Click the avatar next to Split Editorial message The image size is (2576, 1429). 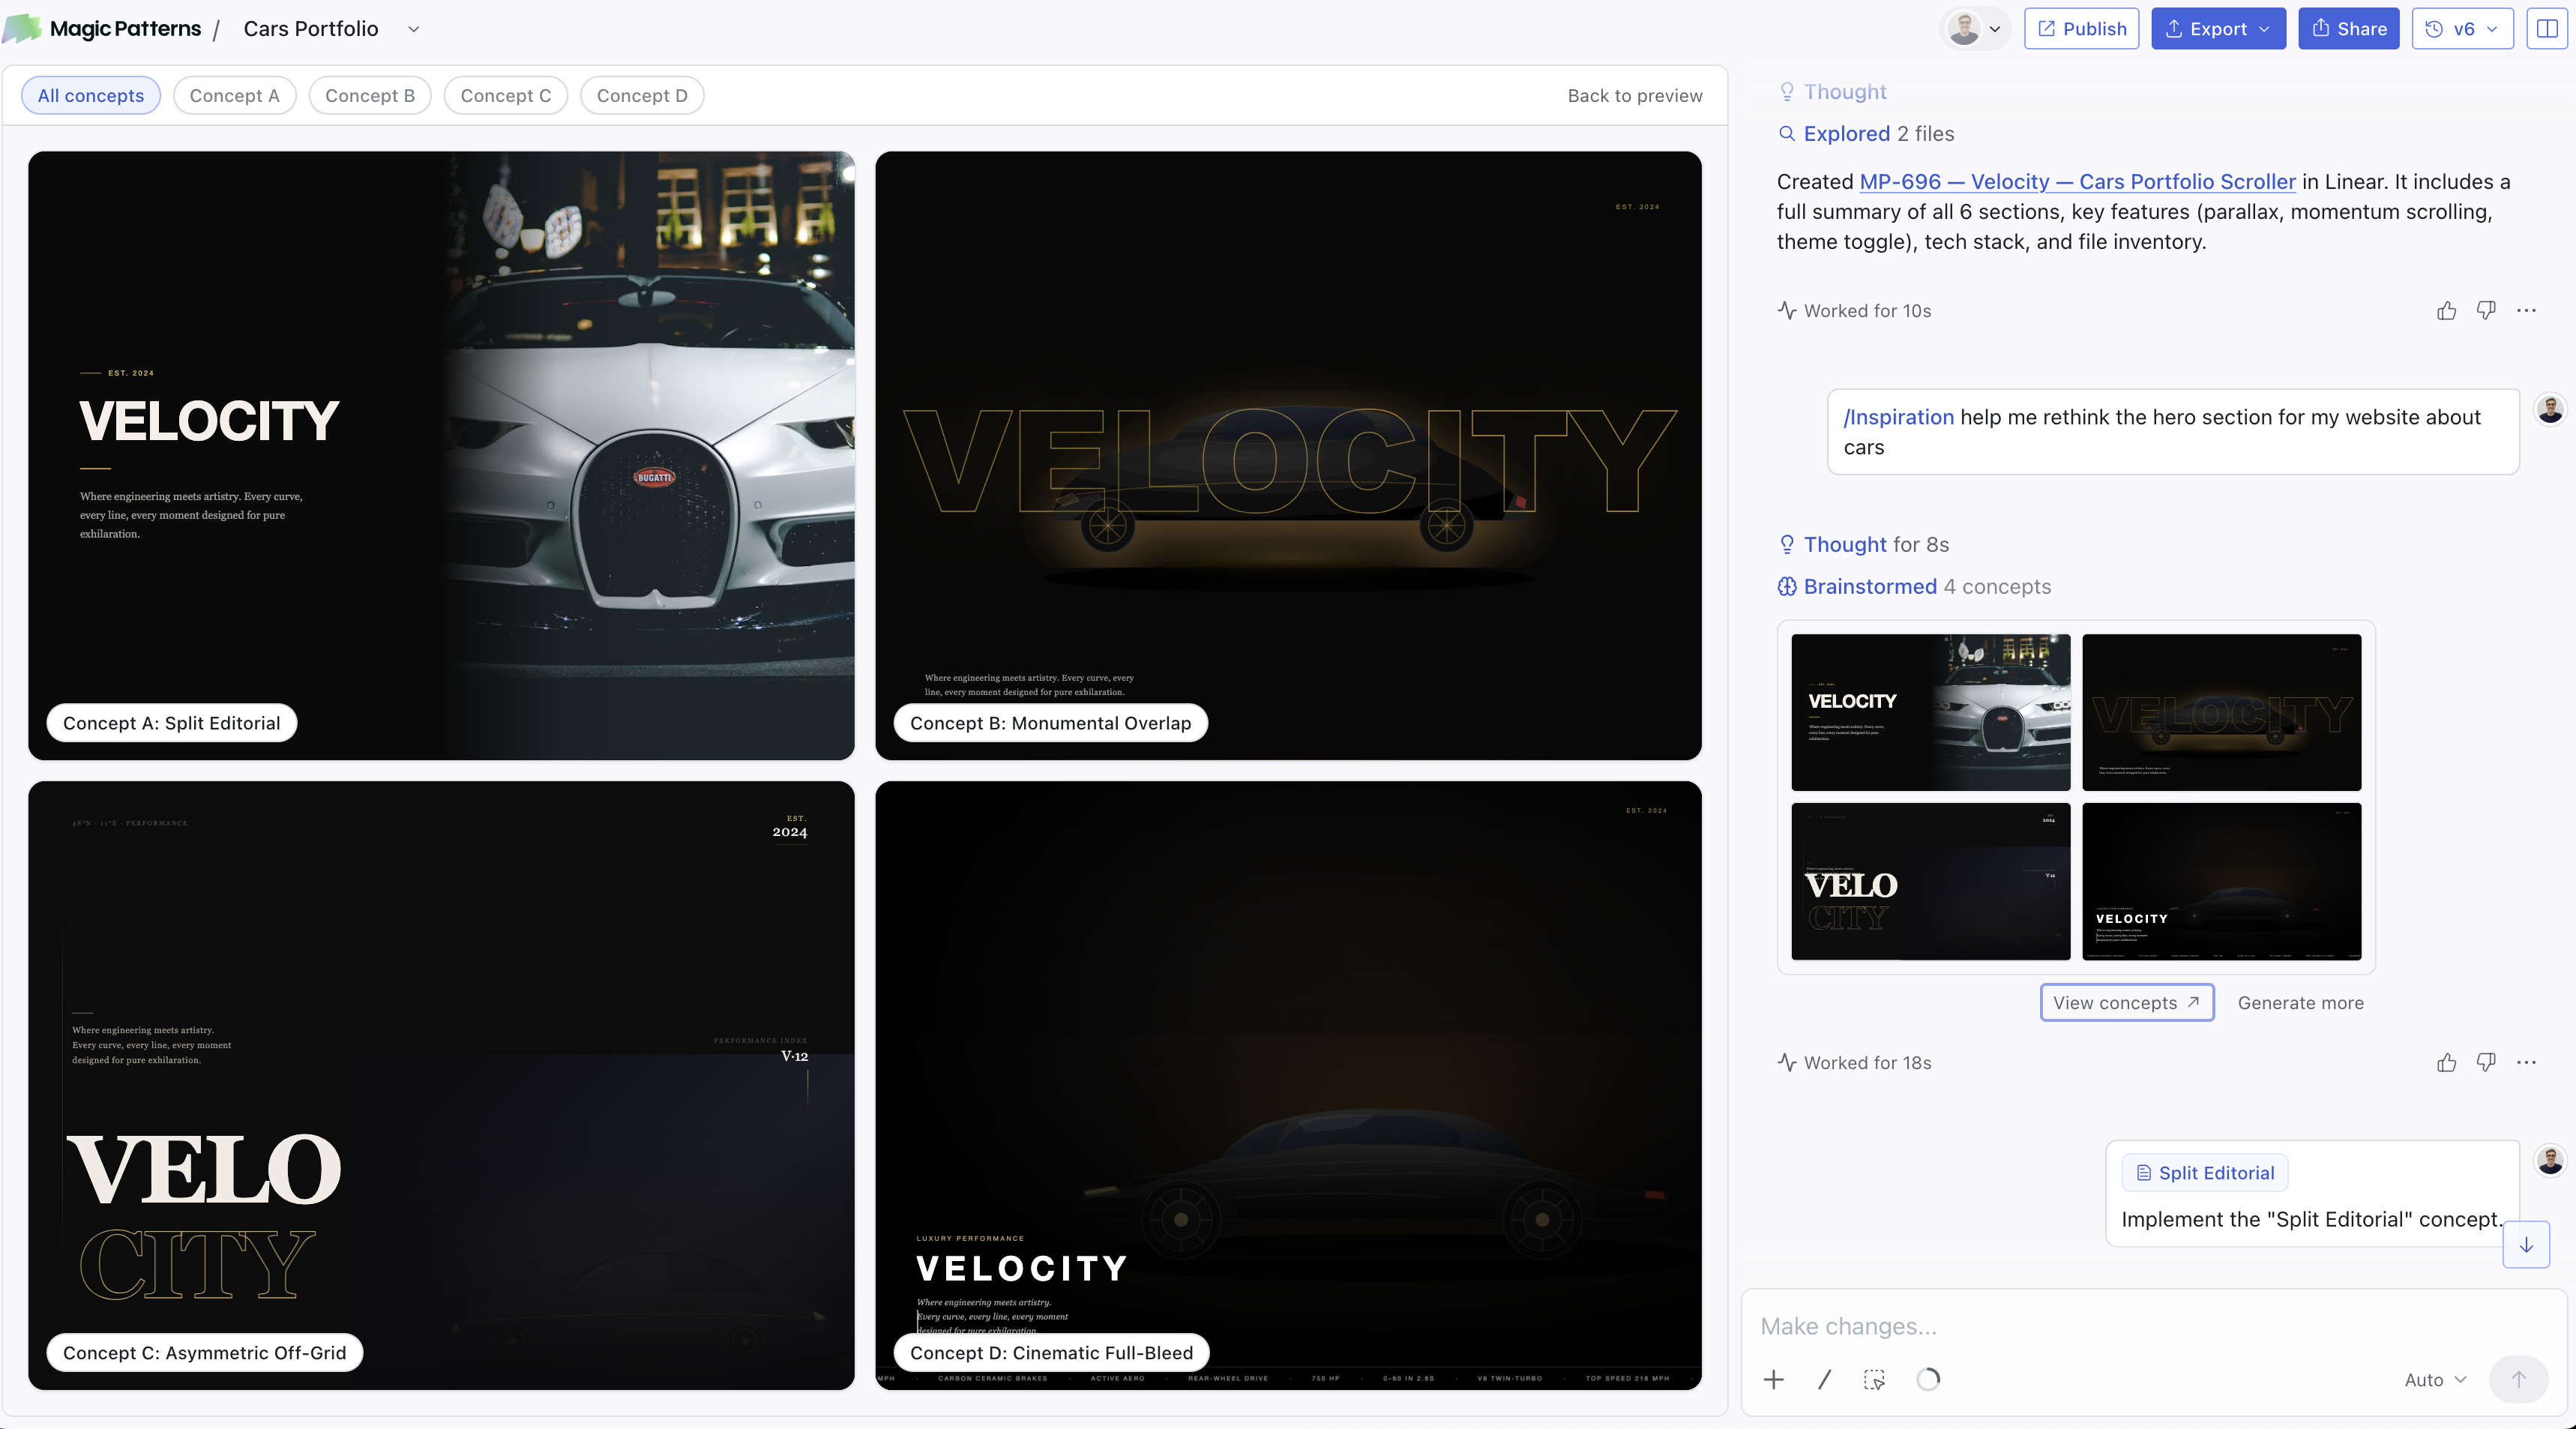click(2550, 1160)
